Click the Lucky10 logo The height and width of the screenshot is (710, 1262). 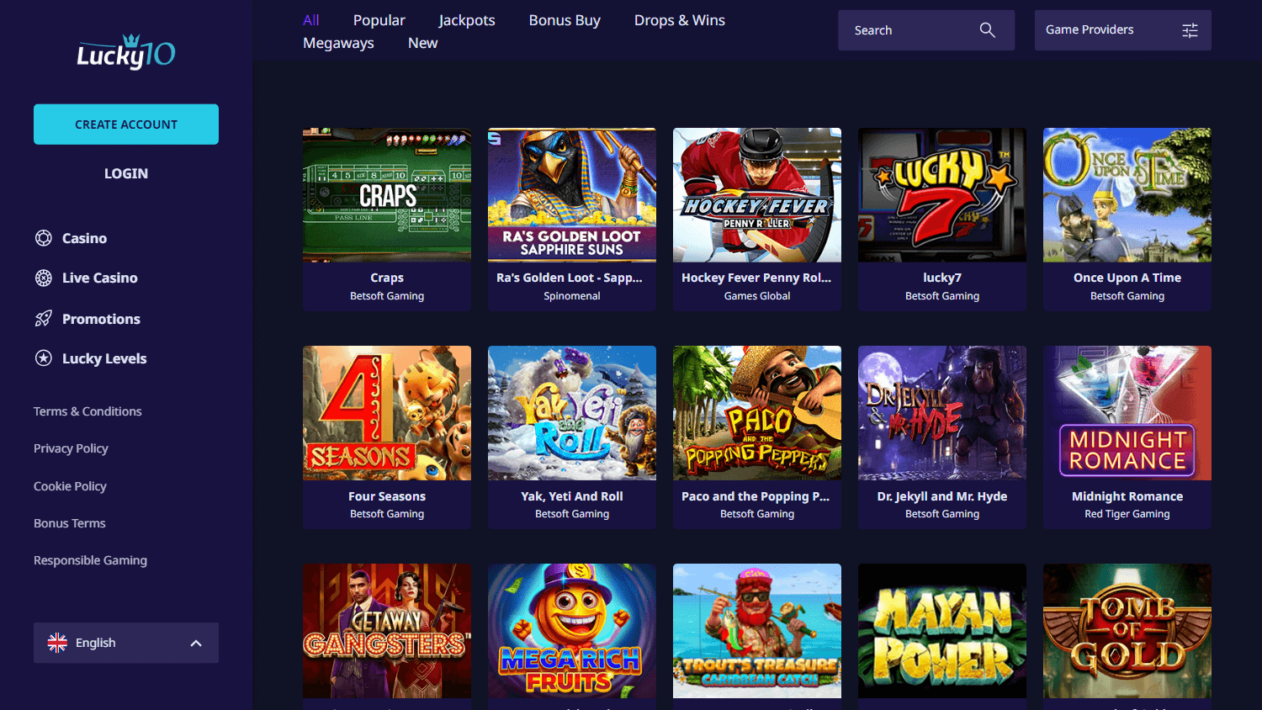tap(126, 52)
